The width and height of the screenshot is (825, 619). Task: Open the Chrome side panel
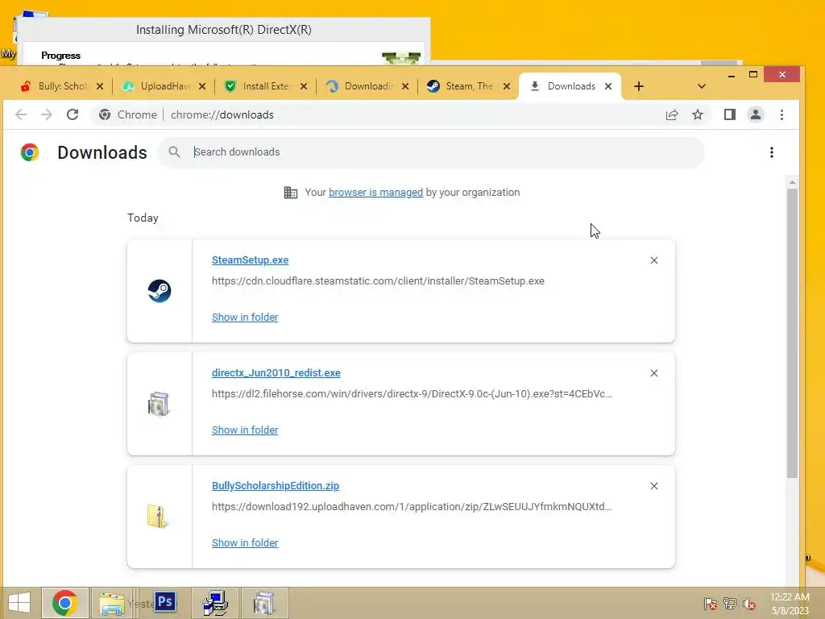(x=730, y=114)
